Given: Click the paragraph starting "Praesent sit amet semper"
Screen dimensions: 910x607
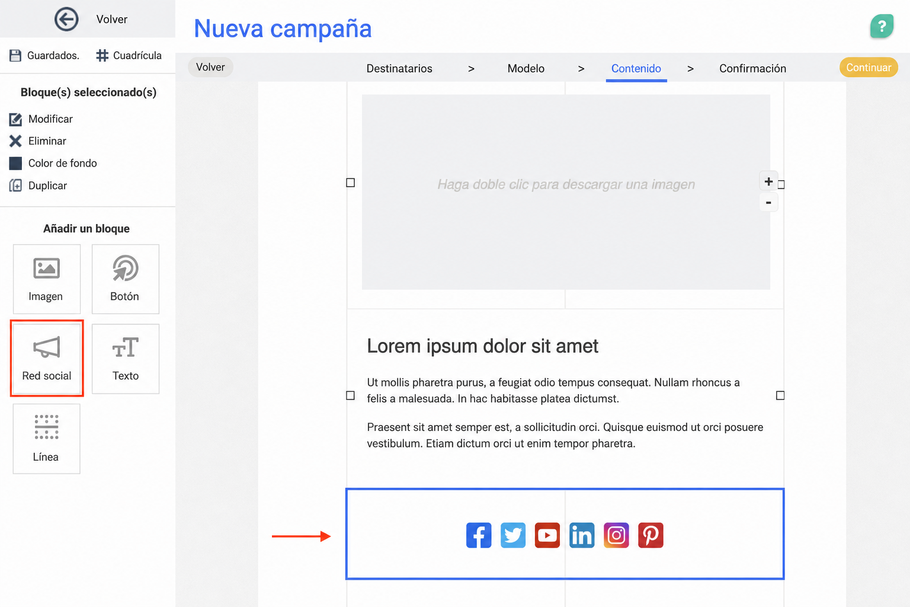Looking at the screenshot, I should click(565, 435).
